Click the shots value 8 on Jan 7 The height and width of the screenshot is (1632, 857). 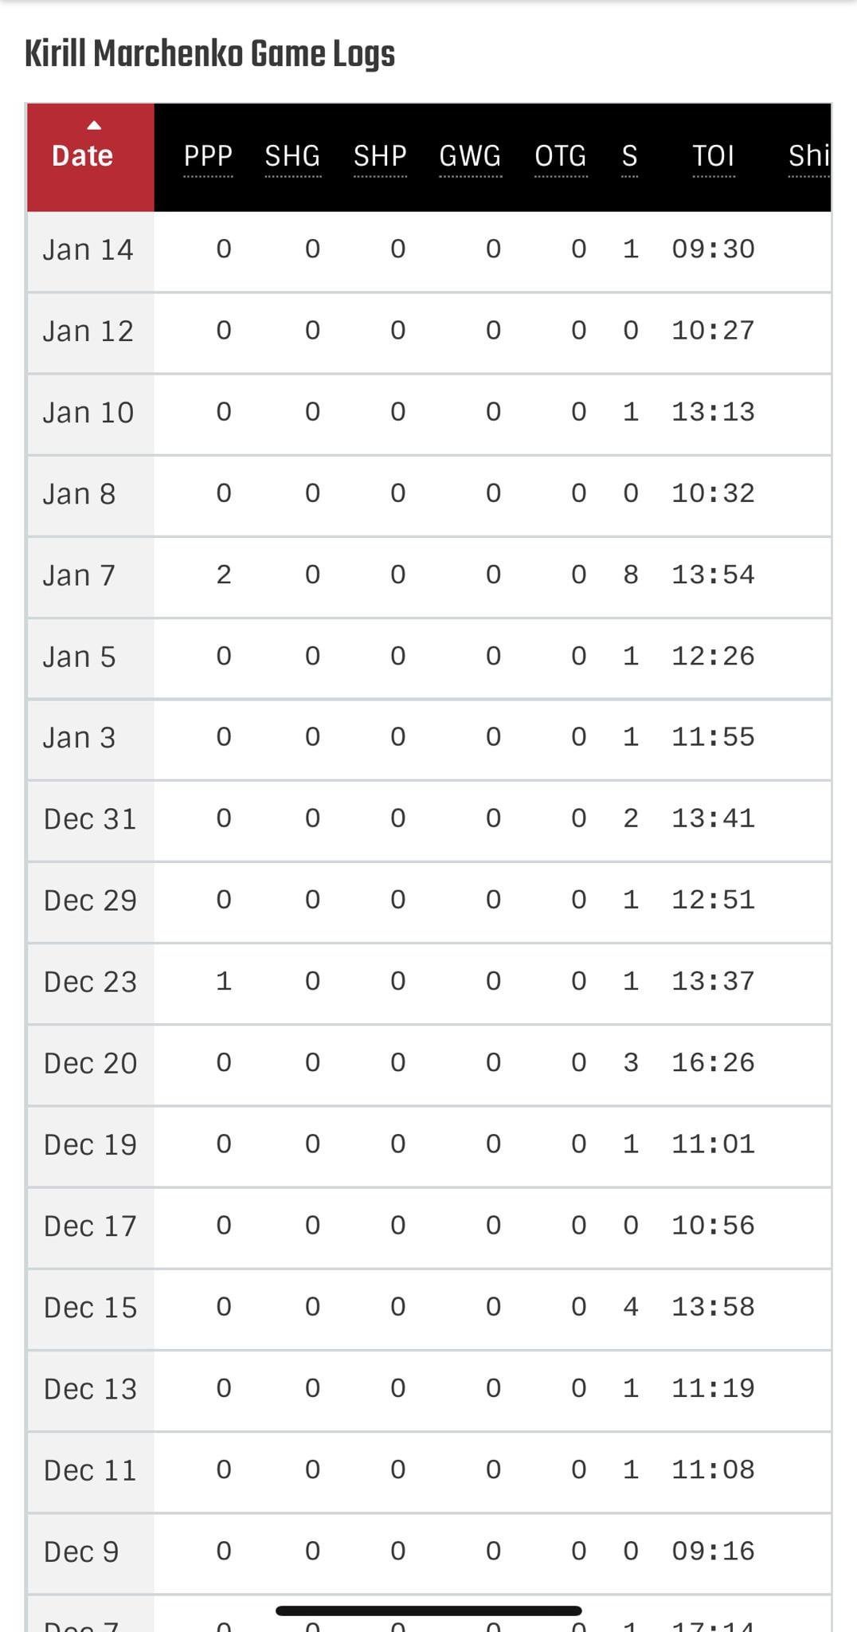click(x=630, y=575)
